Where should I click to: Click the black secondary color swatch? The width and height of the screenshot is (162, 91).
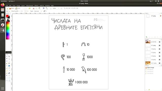pos(9,17)
